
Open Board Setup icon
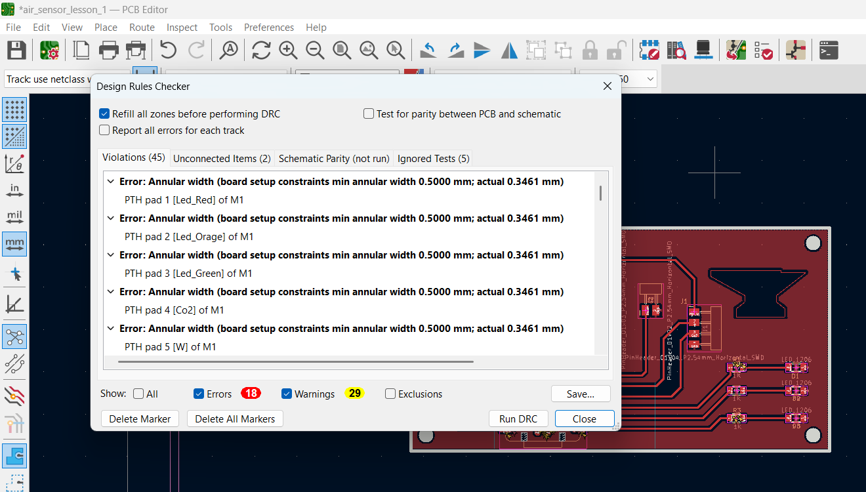point(49,50)
